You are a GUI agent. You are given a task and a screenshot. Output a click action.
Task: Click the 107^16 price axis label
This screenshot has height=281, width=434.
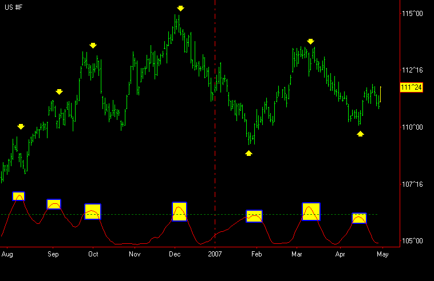point(412,184)
